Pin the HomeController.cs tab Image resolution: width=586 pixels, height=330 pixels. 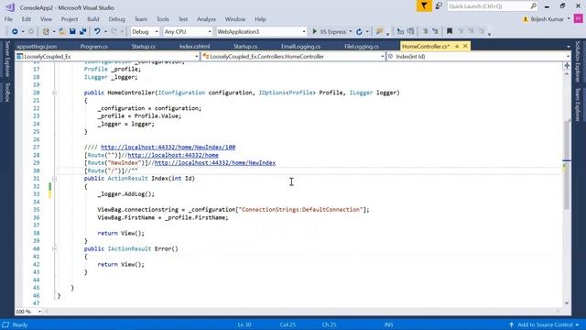[x=457, y=46]
